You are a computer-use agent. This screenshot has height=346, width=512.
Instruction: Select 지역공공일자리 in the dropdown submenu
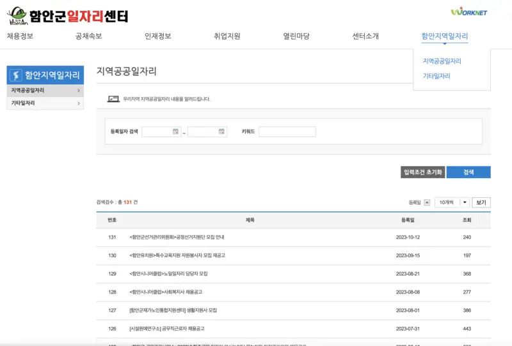coord(442,61)
